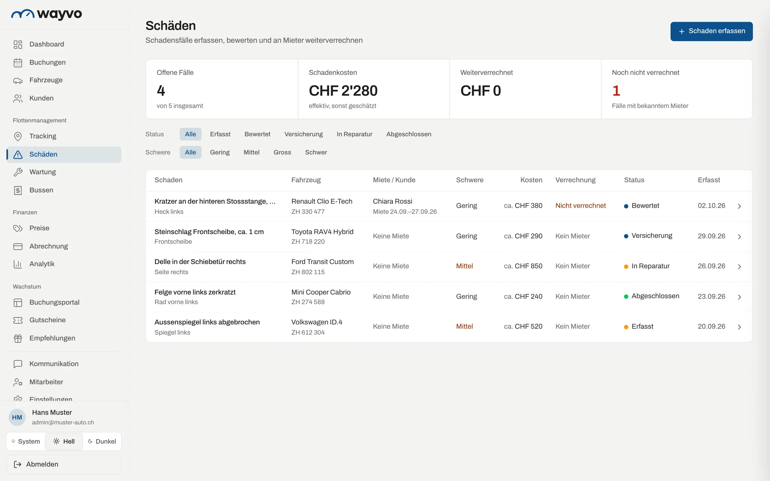770x481 pixels.
Task: Click Abmelden to log out
Action: [64, 464]
